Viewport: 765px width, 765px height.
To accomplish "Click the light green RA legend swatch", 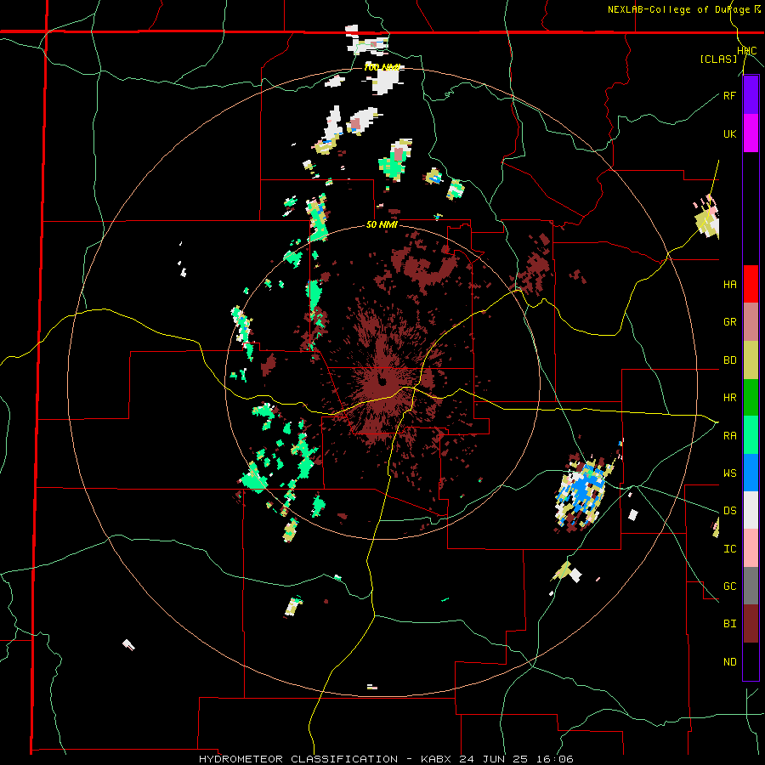I will [751, 435].
